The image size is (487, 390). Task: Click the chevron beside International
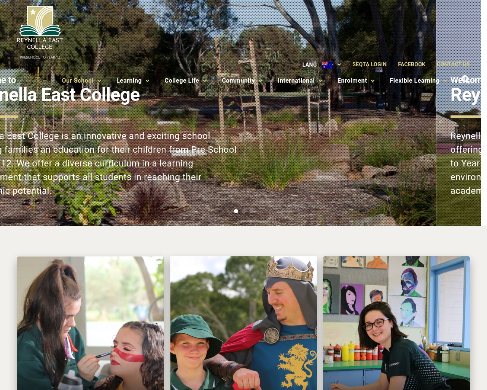tap(320, 81)
